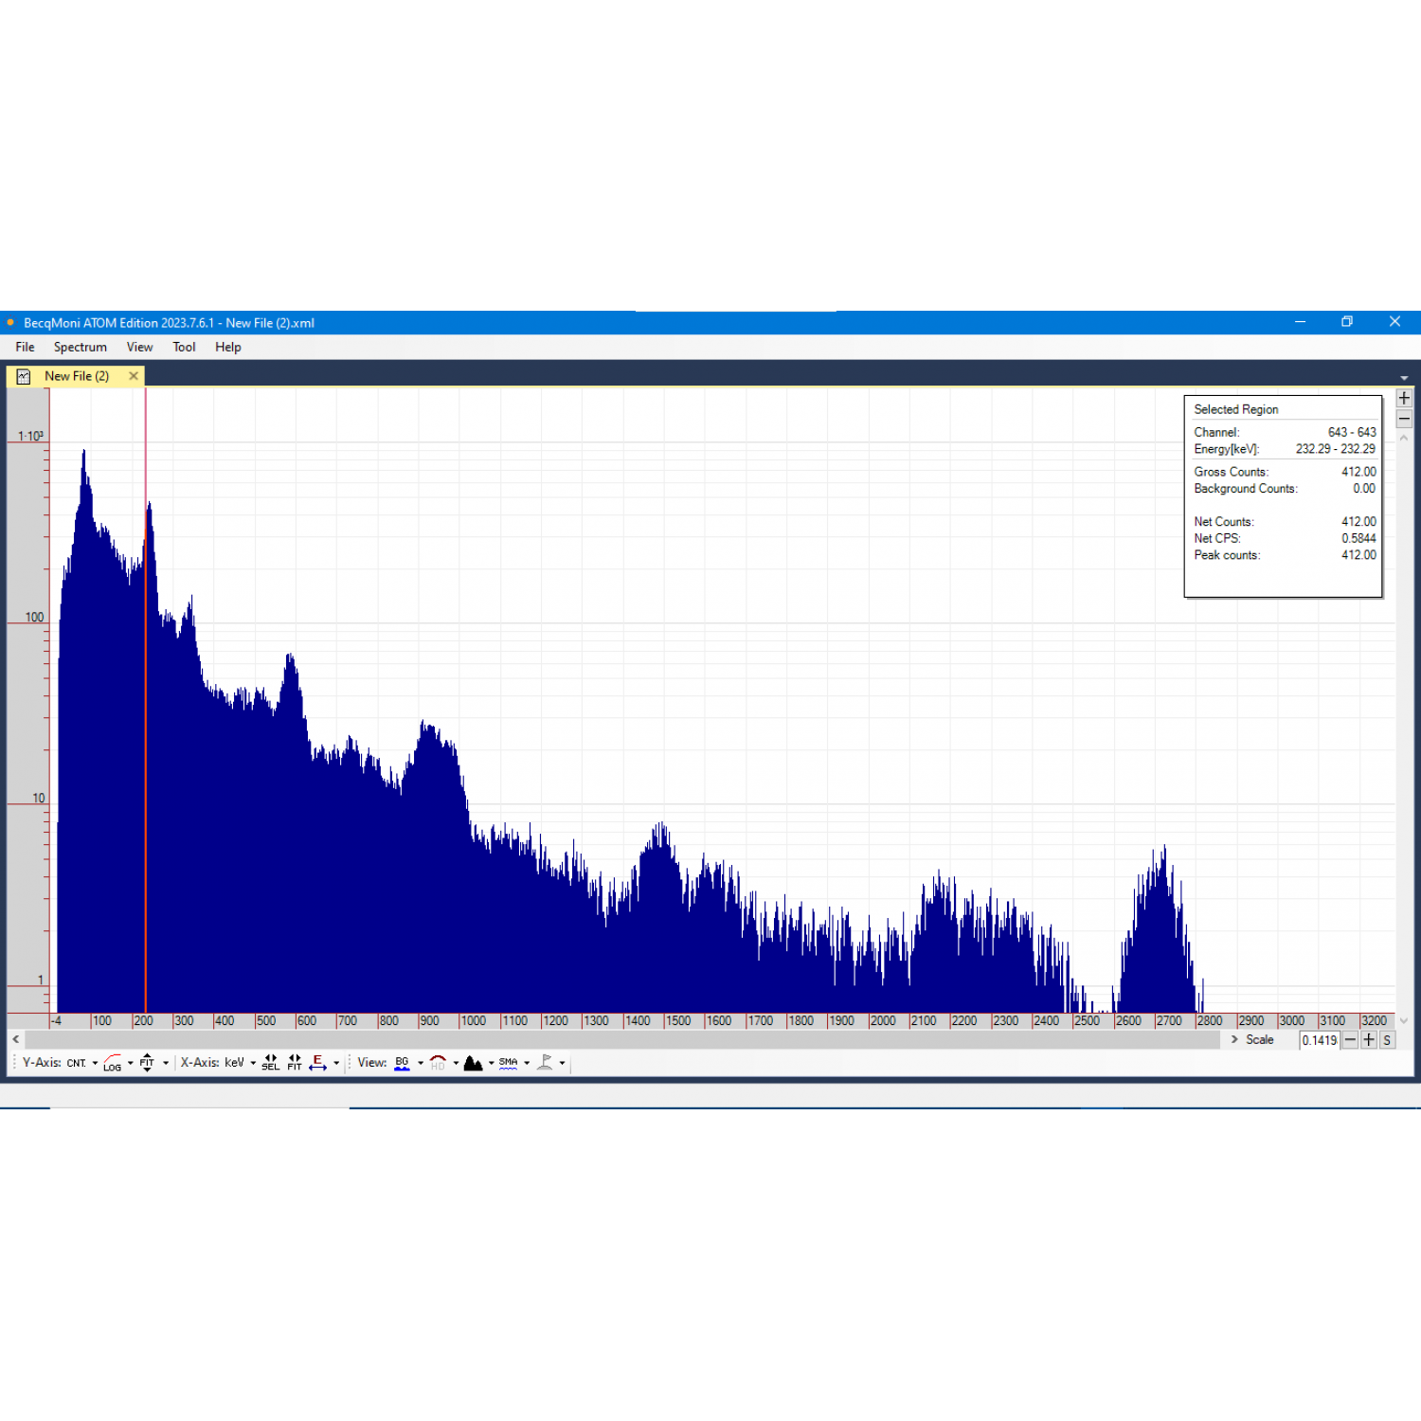Click the energy calibration E icon
This screenshot has width=1421, height=1421.
[317, 1063]
